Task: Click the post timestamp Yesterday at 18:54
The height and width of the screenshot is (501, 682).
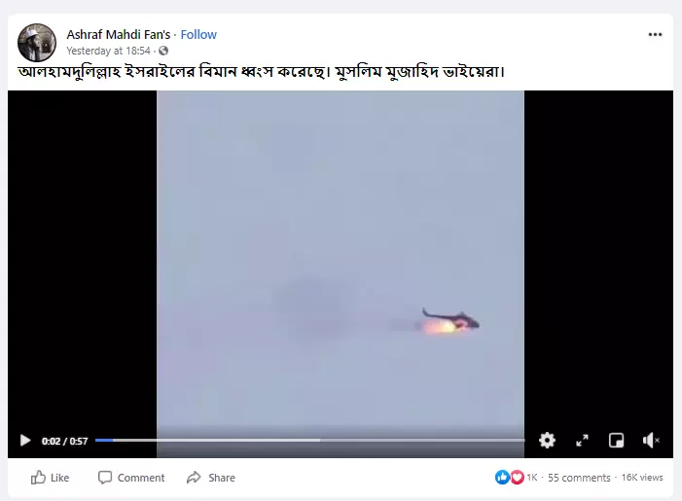Action: pyautogui.click(x=108, y=51)
